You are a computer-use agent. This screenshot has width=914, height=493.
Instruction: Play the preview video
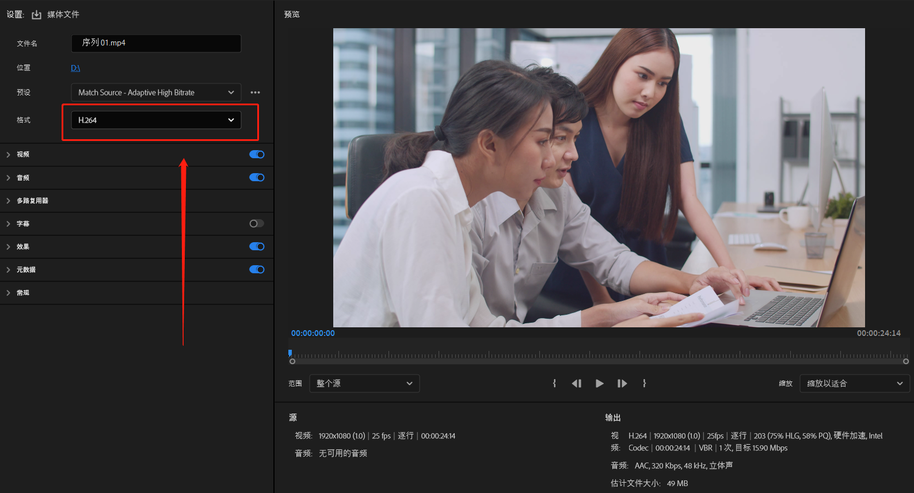click(x=599, y=383)
